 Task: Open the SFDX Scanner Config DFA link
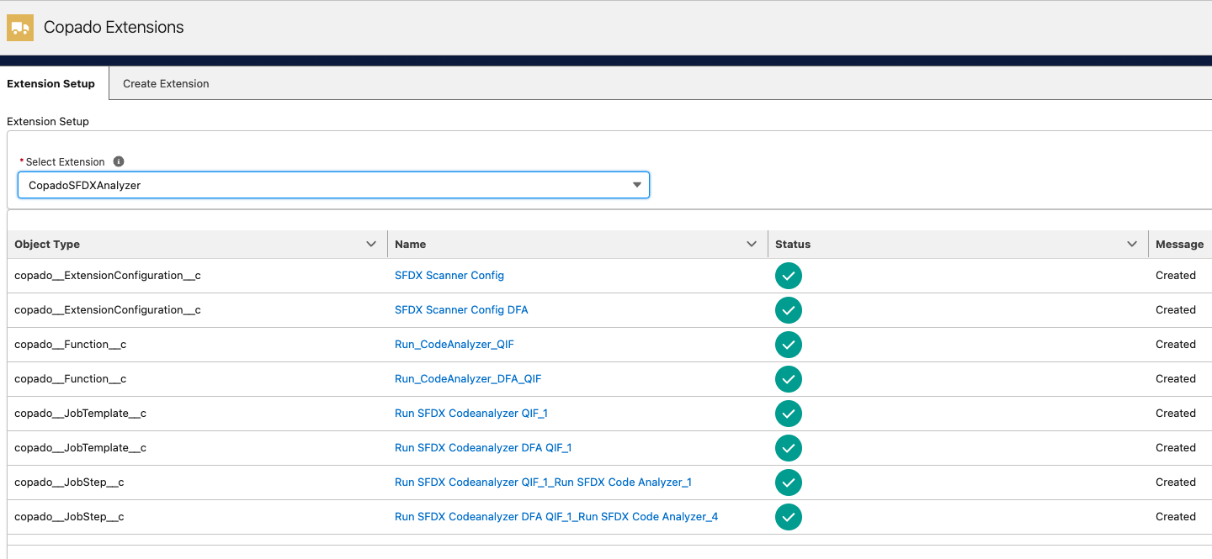click(461, 310)
